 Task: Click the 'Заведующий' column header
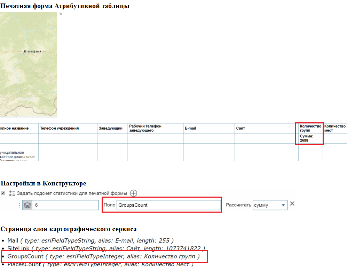tap(110, 128)
